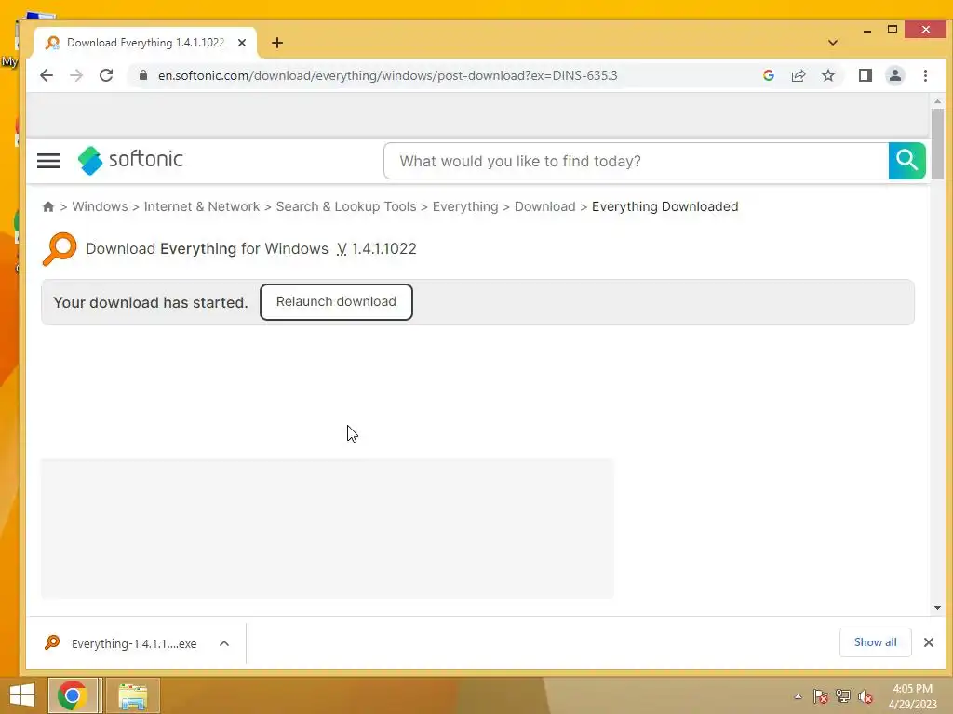Image resolution: width=953 pixels, height=714 pixels.
Task: Open tab search dropdown chevron
Action: 833,43
